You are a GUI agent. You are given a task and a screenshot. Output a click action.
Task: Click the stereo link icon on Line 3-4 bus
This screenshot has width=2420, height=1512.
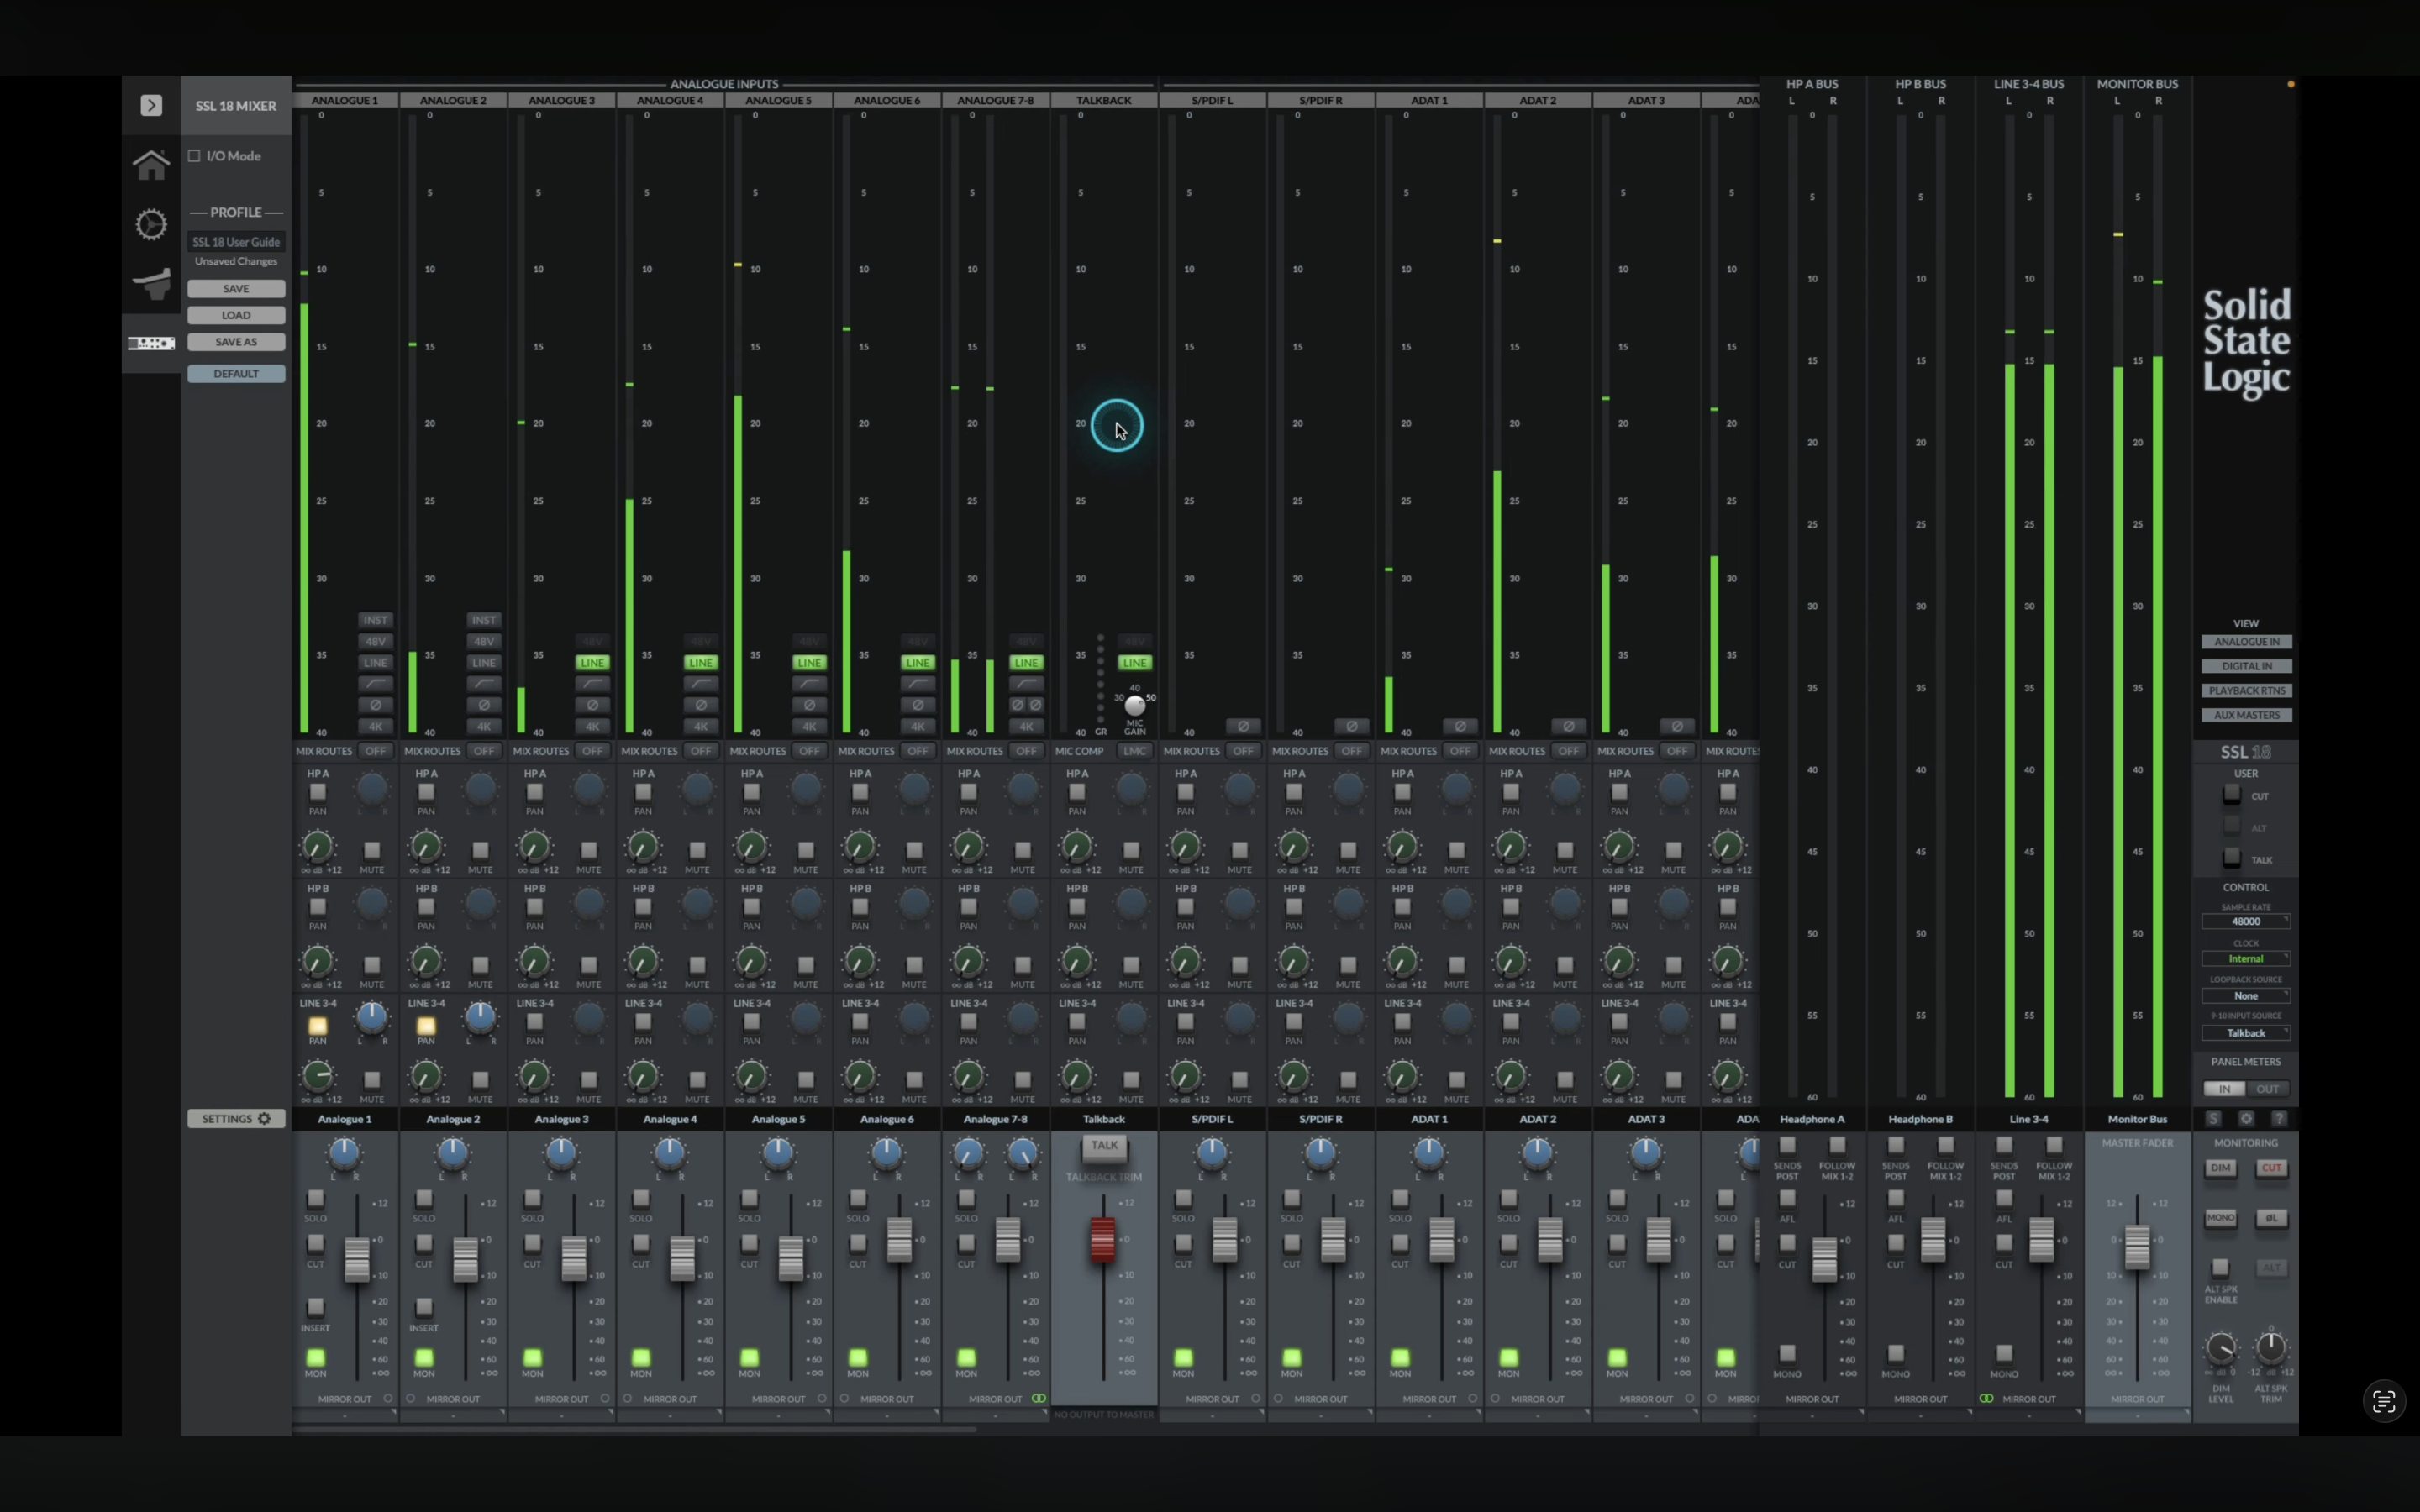pos(1986,1398)
